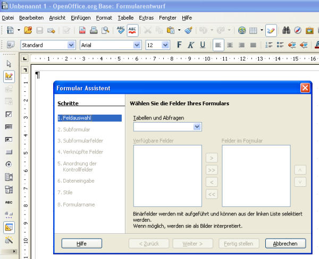Click the Abbrechen button
The width and height of the screenshot is (319, 259).
[286, 244]
